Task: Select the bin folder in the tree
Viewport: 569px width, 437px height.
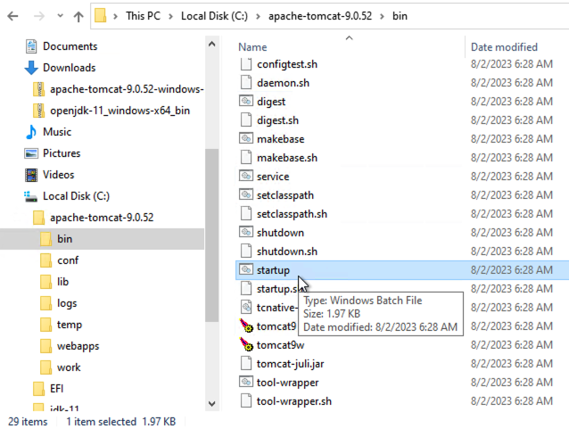Action: (64, 239)
